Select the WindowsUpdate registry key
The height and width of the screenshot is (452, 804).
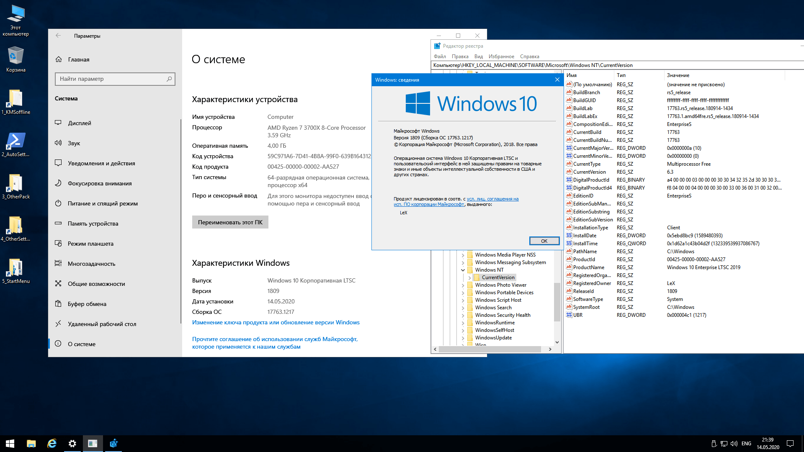click(493, 338)
